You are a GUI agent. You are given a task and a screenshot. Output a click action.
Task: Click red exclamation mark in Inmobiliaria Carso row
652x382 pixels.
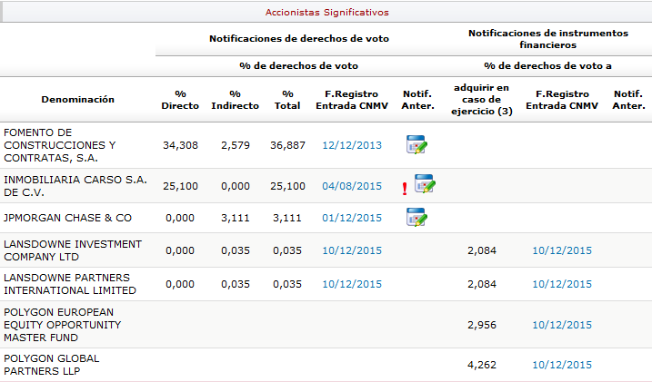pyautogui.click(x=405, y=189)
